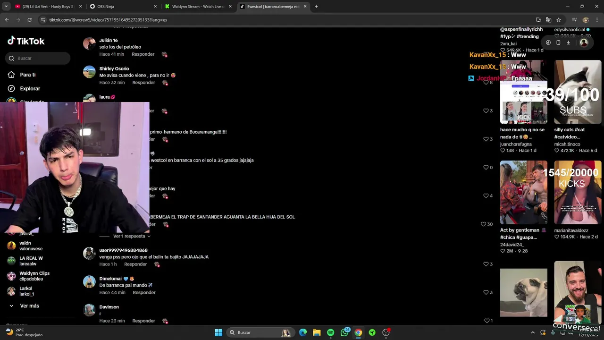Open Julián 16's avatar

tap(89, 43)
